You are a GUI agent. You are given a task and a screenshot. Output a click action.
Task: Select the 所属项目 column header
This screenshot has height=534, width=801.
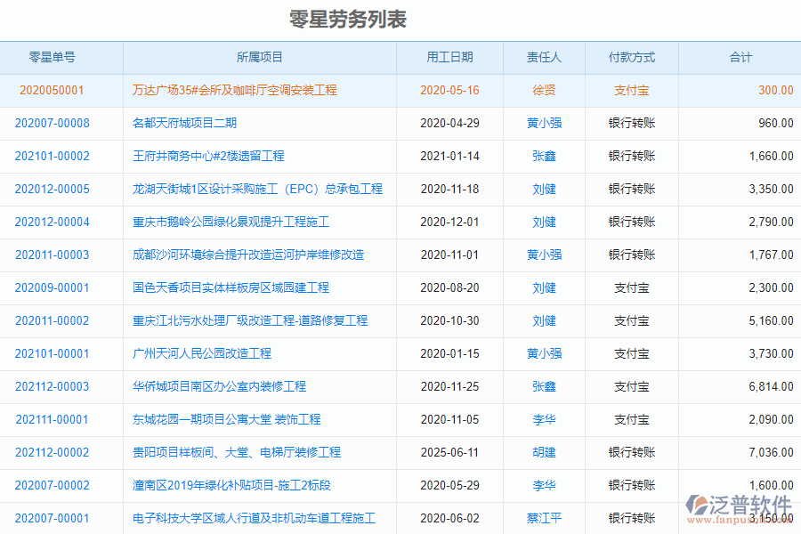260,57
